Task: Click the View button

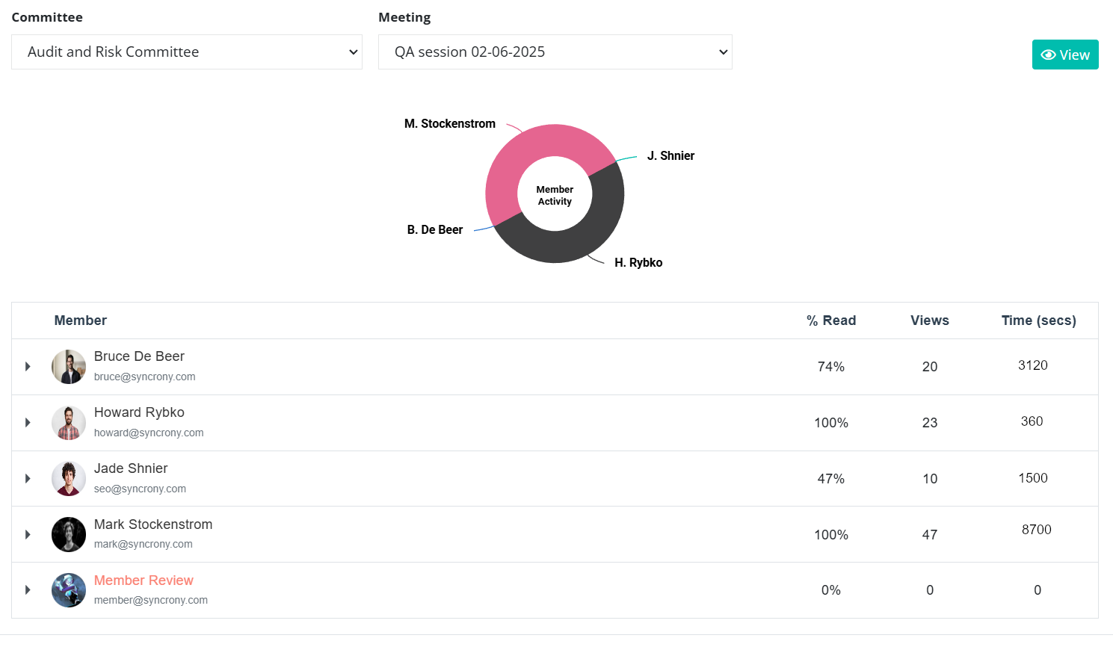Action: 1065,55
